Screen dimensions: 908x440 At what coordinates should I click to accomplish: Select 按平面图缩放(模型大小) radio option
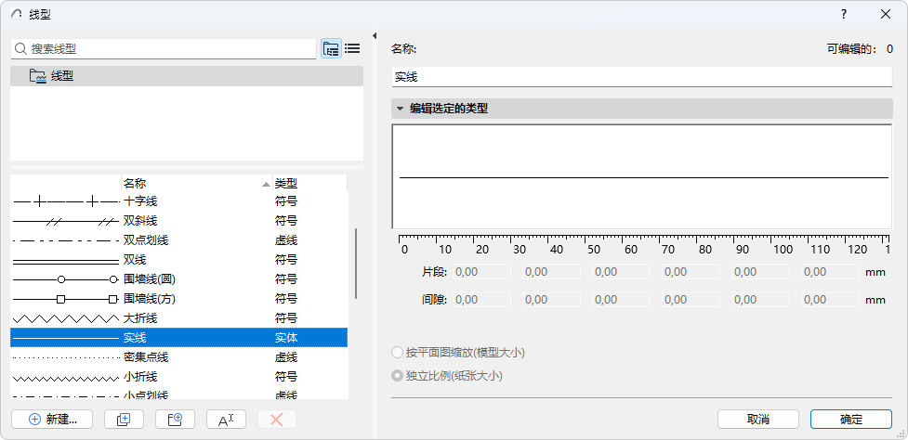[397, 352]
